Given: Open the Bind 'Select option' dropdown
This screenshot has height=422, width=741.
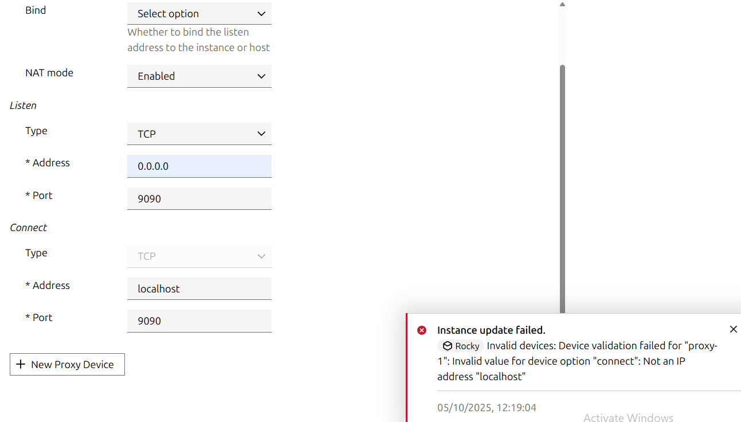Looking at the screenshot, I should (x=199, y=13).
